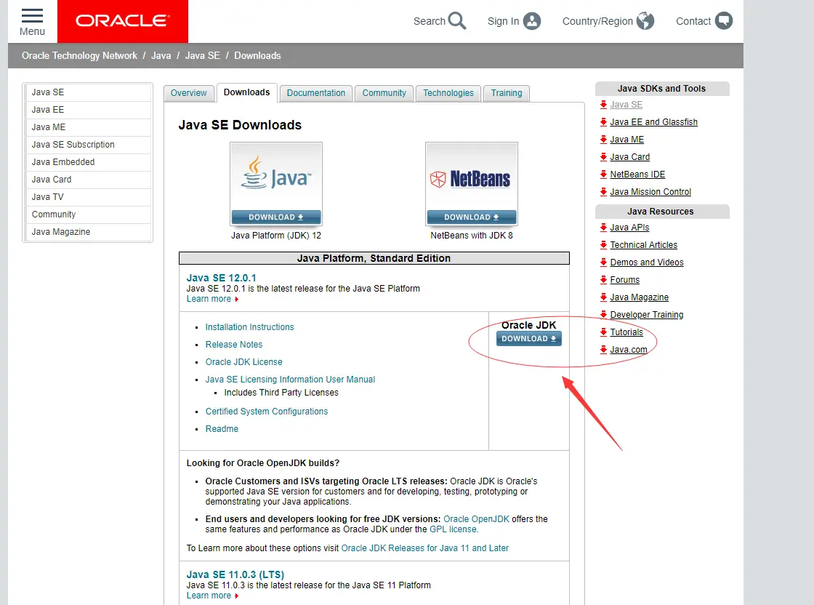
Task: Open Certified System Configurations link
Action: (x=267, y=412)
